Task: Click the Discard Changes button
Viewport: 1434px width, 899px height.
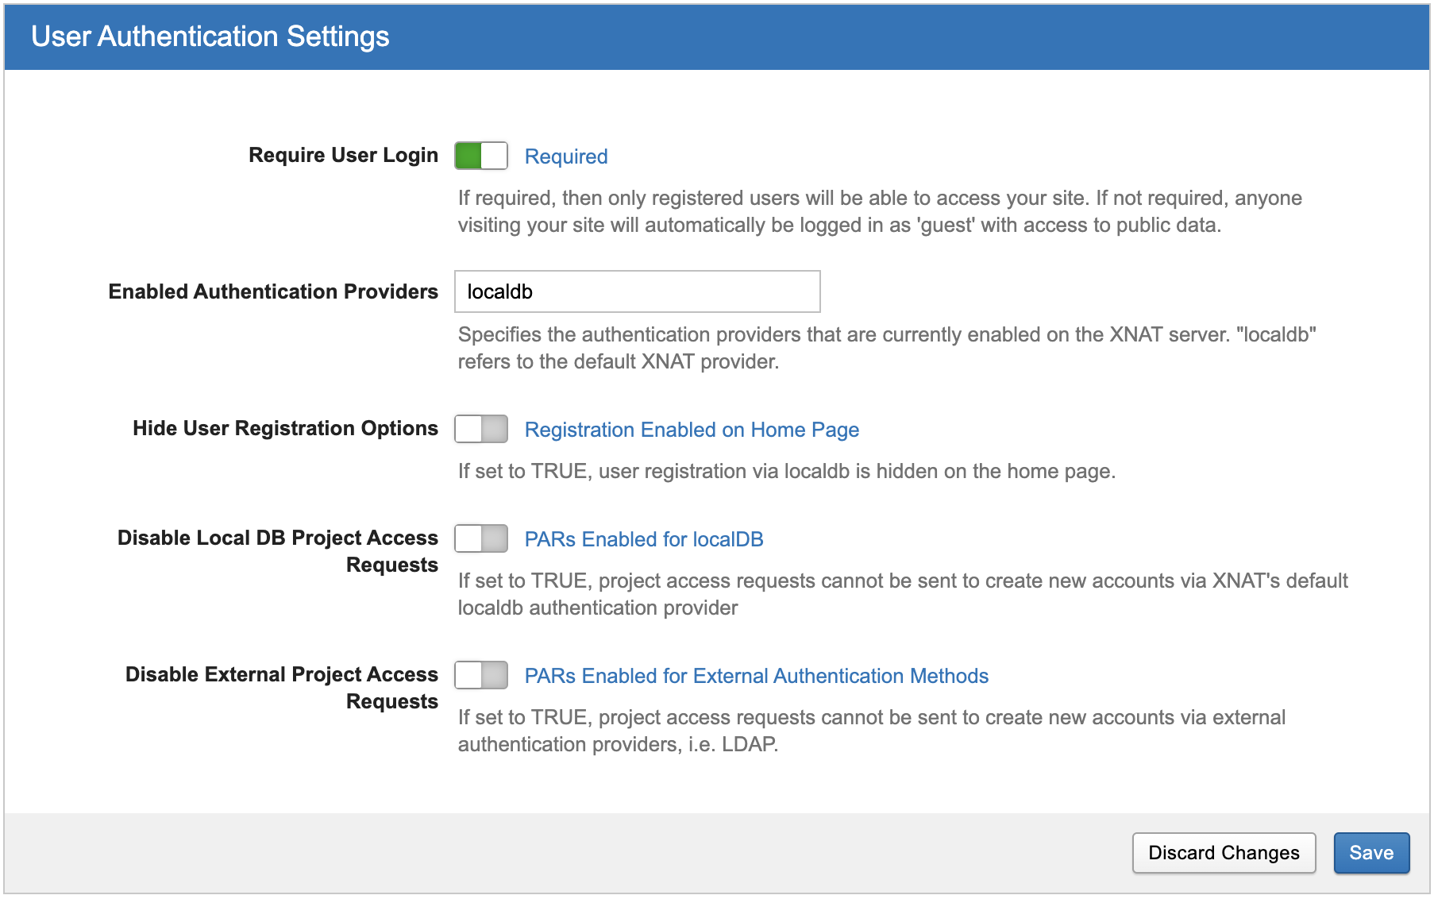Action: pos(1223,853)
